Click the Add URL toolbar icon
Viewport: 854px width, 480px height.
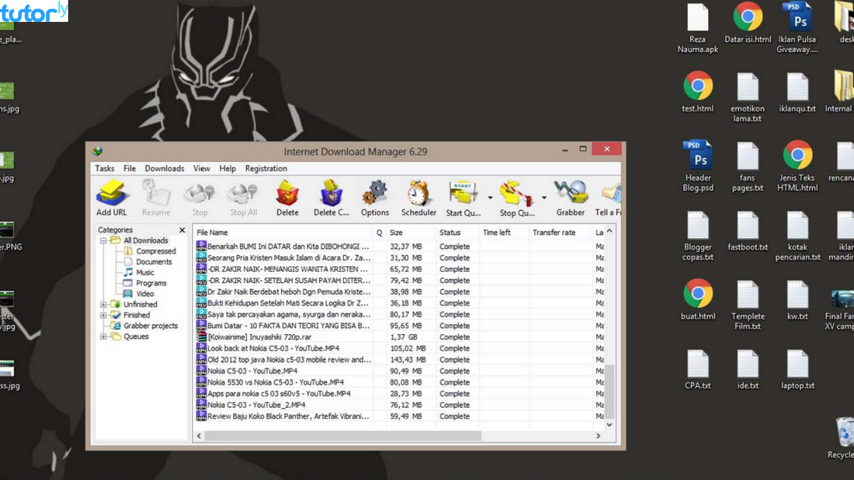112,198
